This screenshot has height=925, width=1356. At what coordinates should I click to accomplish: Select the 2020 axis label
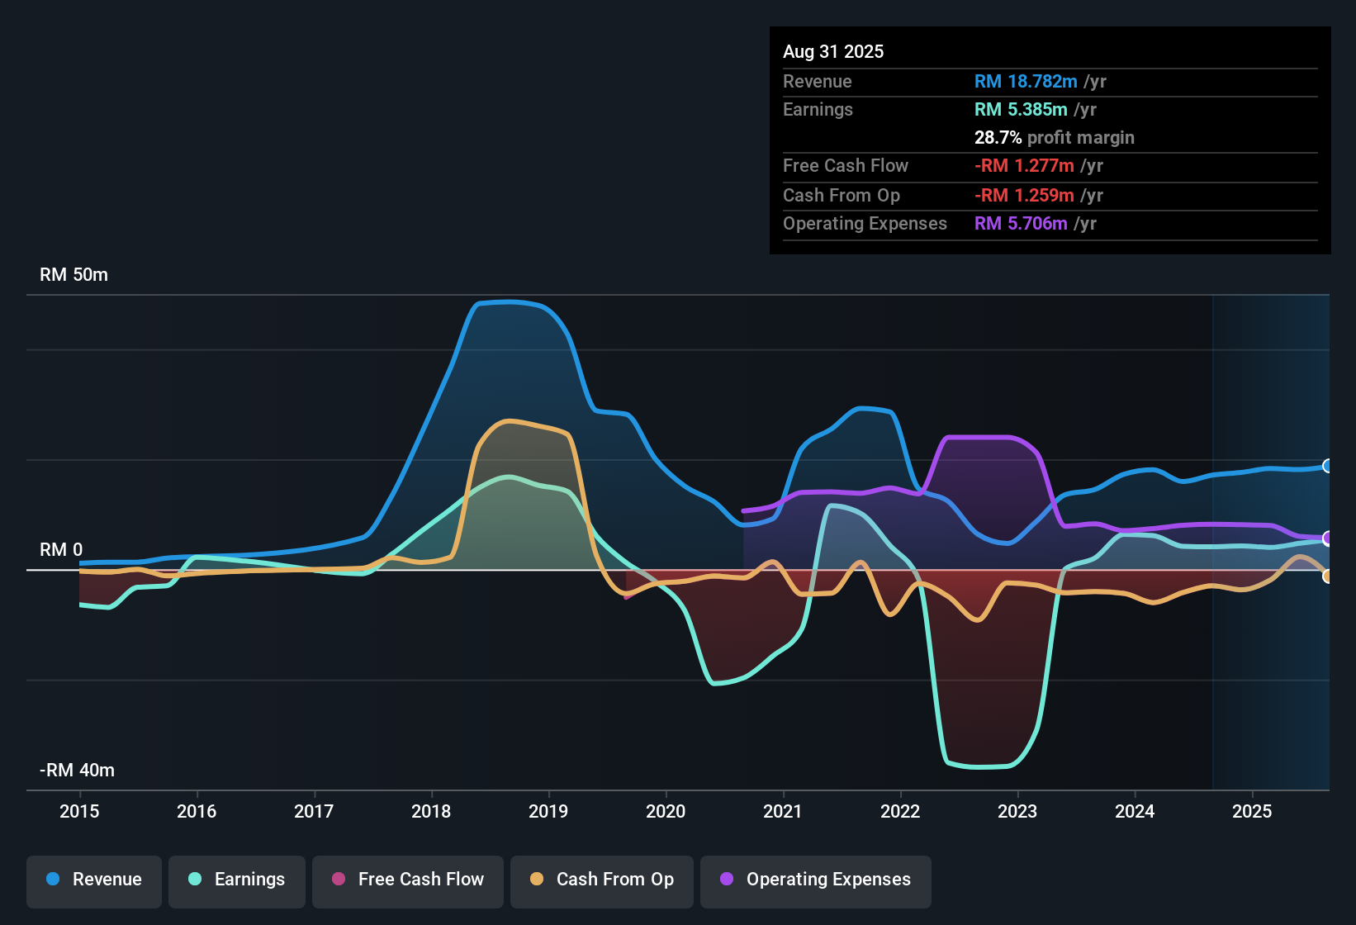(x=666, y=812)
